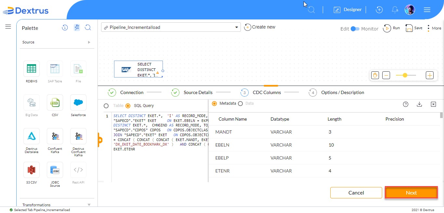Open the search icon in top header
Image resolution: width=444 pixels, height=213 pixels.
click(311, 10)
